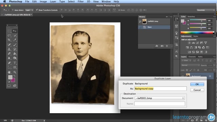Select the Spot Healing Brush tool

9,45
